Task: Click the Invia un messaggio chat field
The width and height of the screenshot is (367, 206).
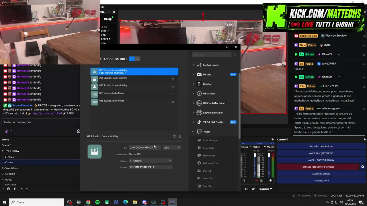Action: [x=40, y=122]
